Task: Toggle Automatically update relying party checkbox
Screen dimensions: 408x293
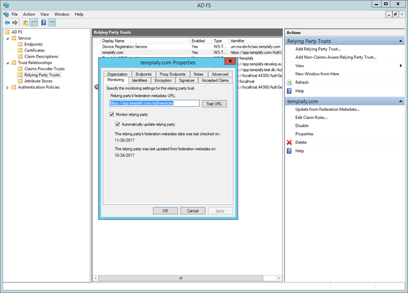Action: click(118, 124)
